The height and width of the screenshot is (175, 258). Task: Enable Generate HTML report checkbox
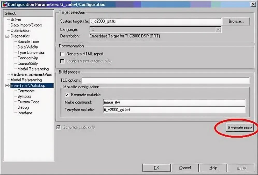[x=62, y=54]
